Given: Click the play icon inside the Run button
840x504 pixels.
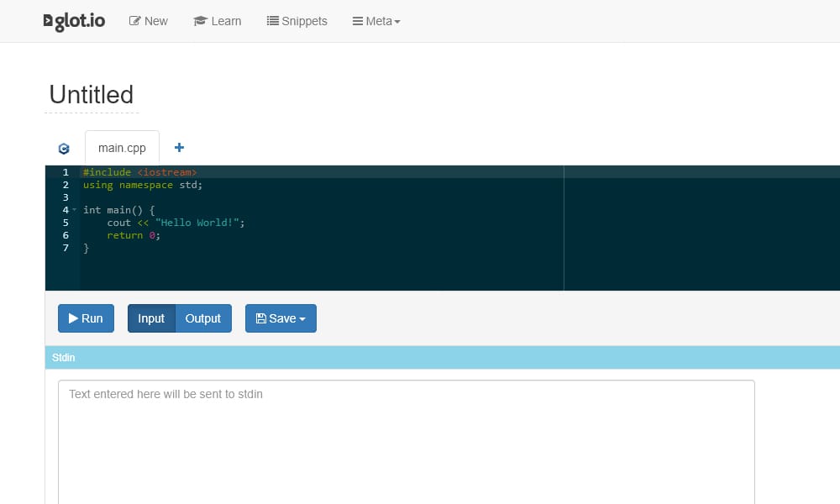Looking at the screenshot, I should [x=71, y=318].
